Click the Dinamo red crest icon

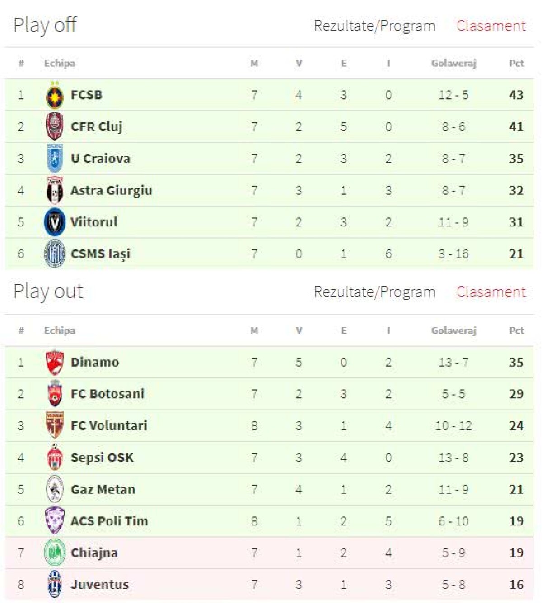pos(55,363)
